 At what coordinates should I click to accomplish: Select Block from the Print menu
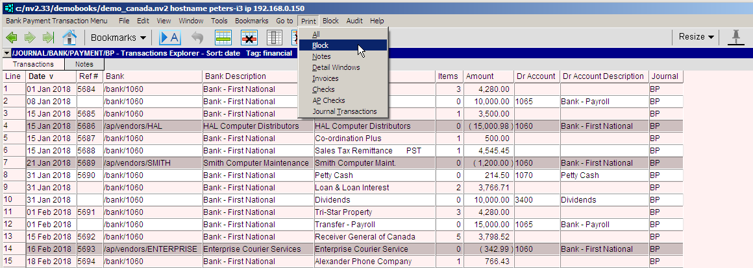click(320, 45)
